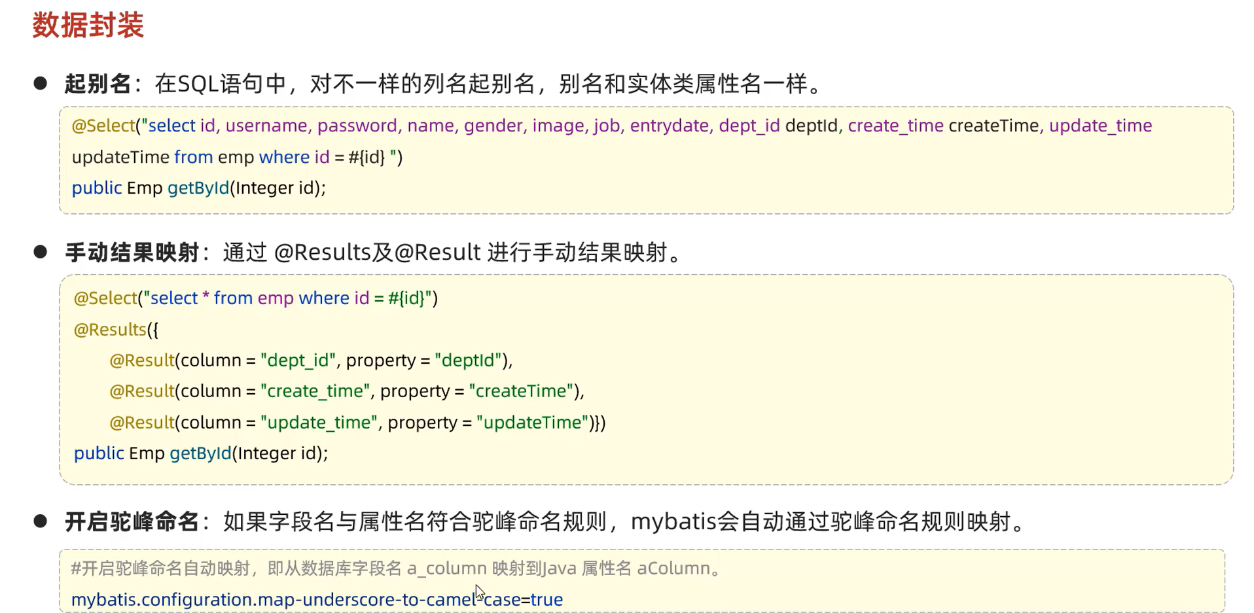Click the "updateTime" property string
The height and width of the screenshot is (613, 1254).
[531, 422]
